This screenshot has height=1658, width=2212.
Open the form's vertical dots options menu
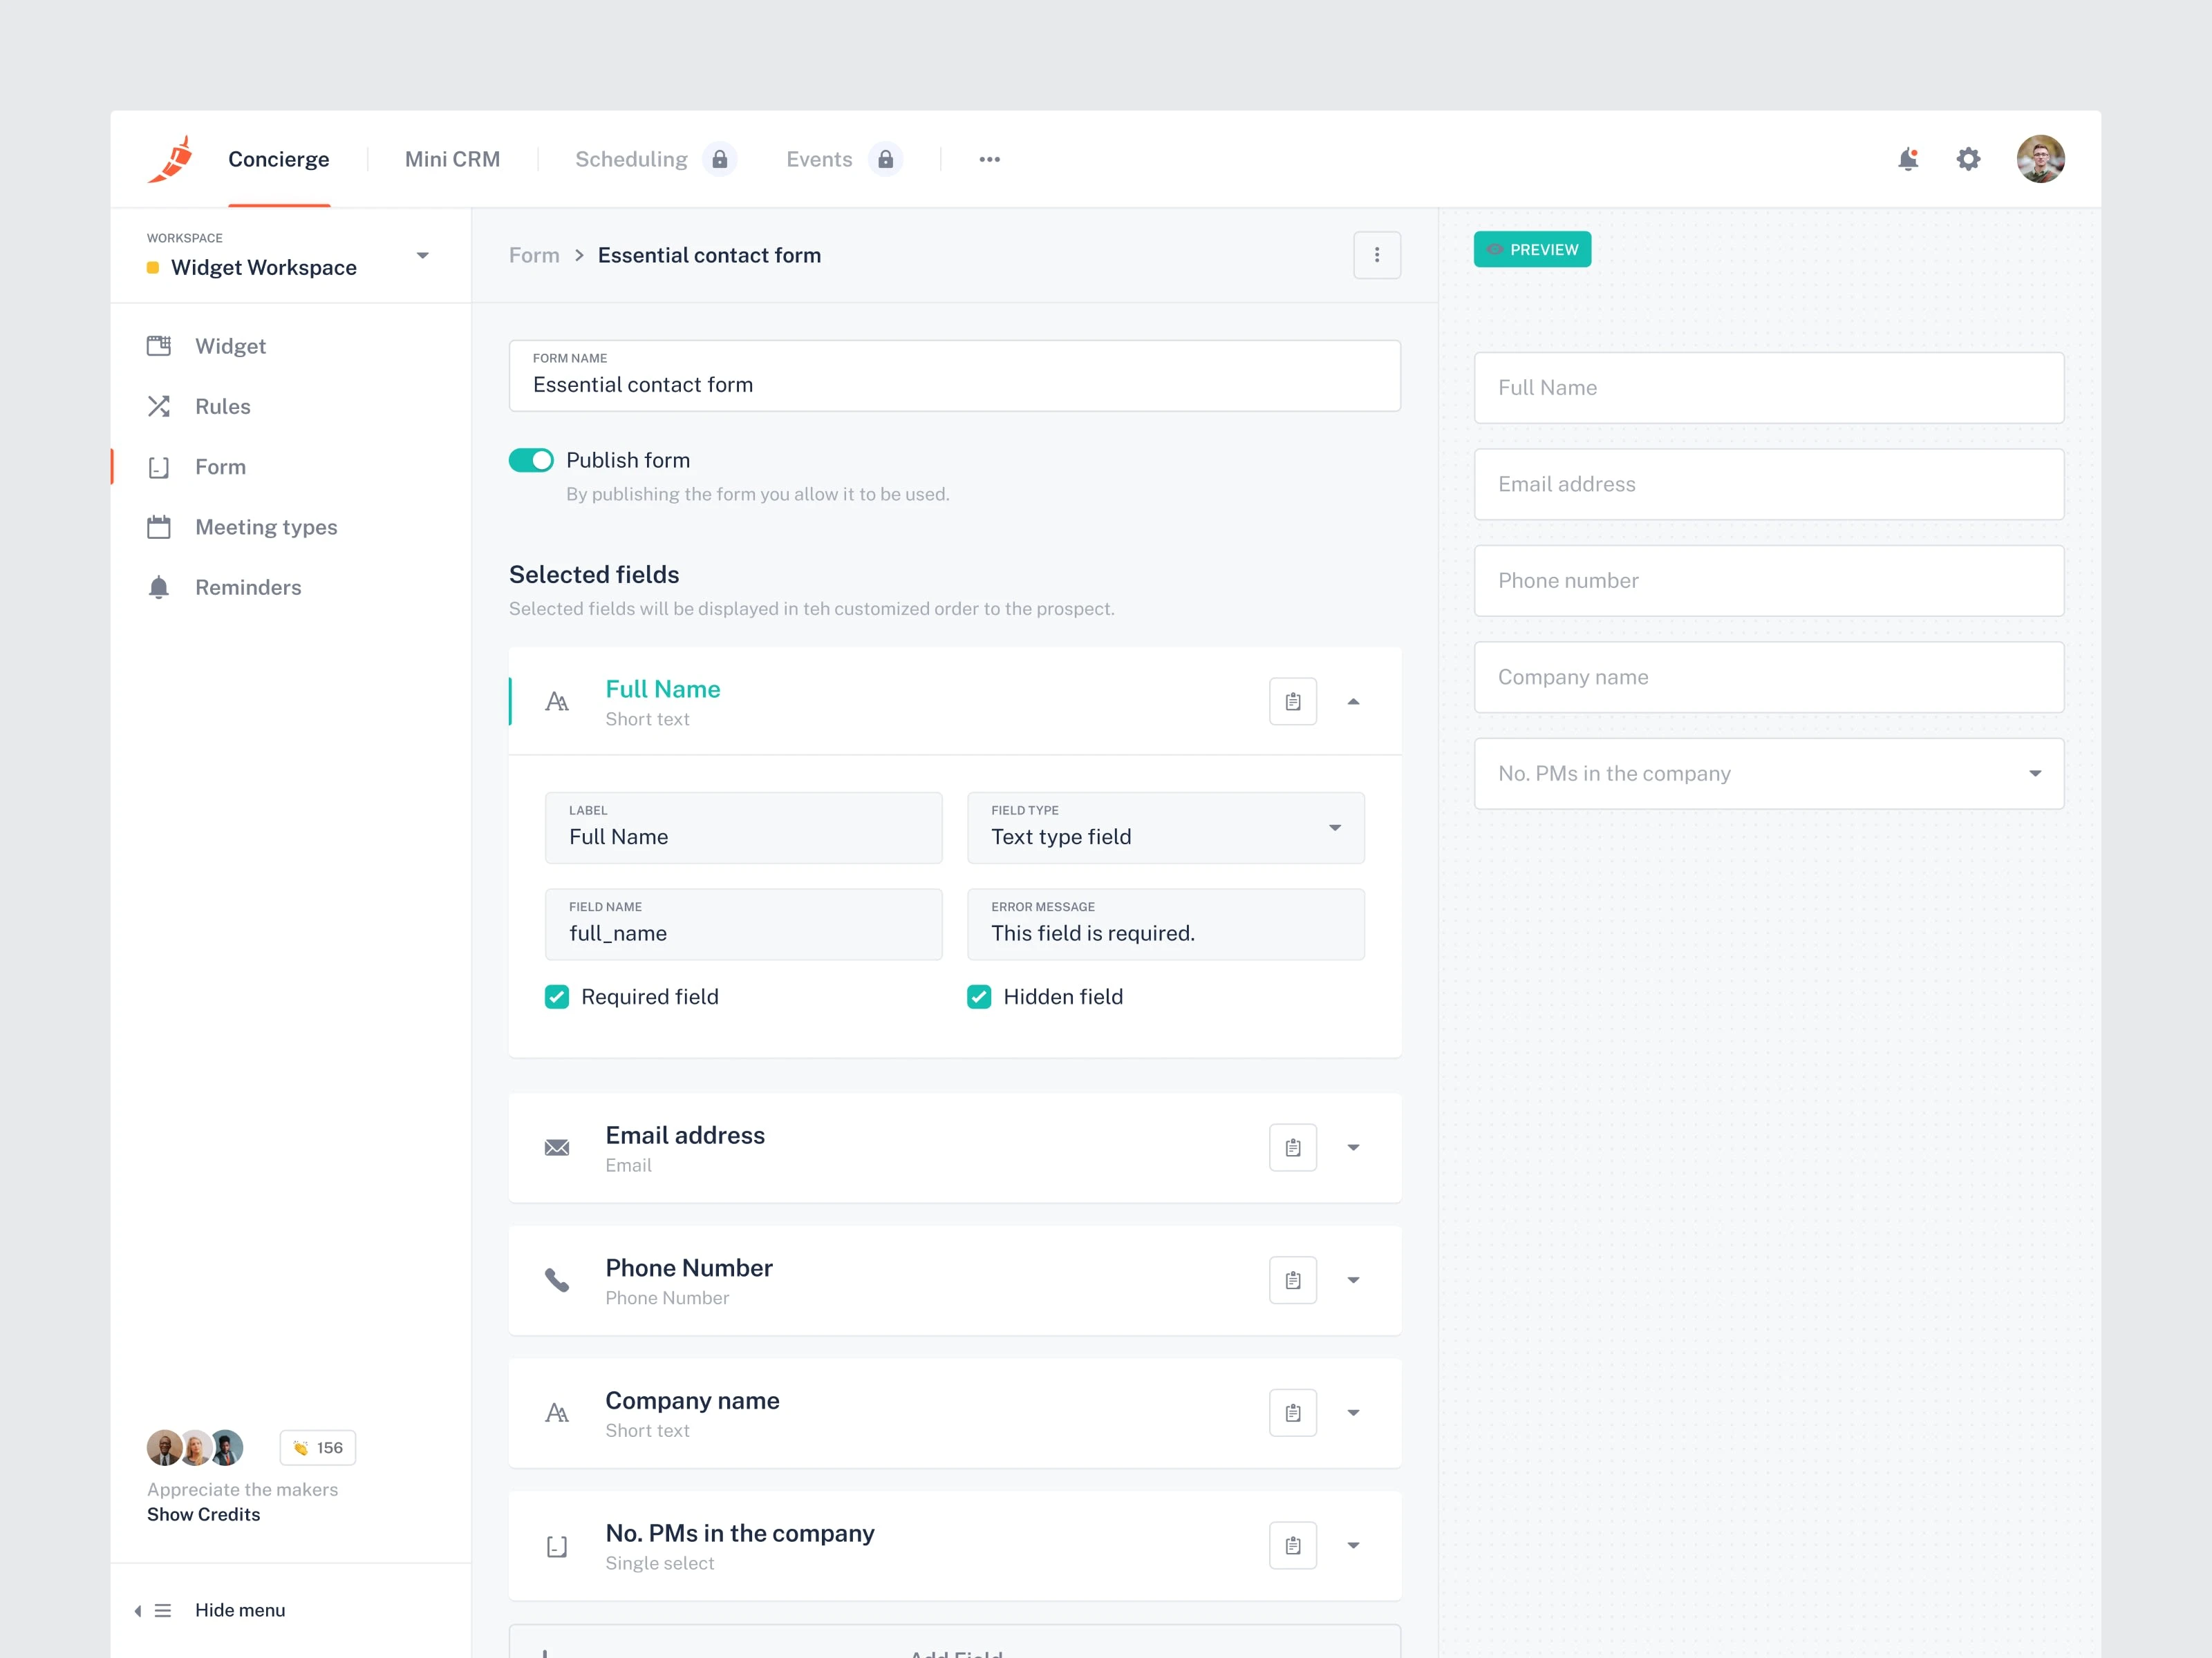coord(1377,255)
